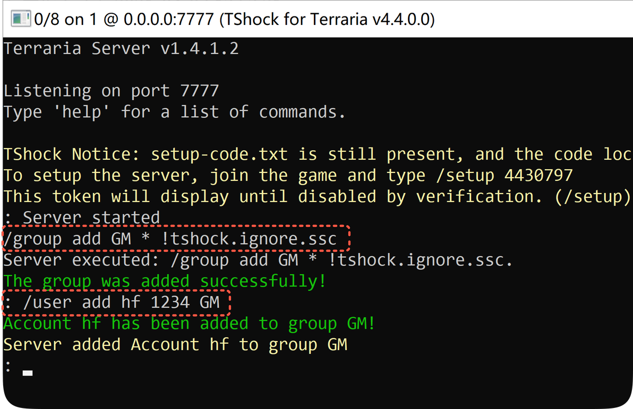The width and height of the screenshot is (633, 409).
Task: Click the 'Listening on port 7777' line
Action: pyautogui.click(x=112, y=91)
